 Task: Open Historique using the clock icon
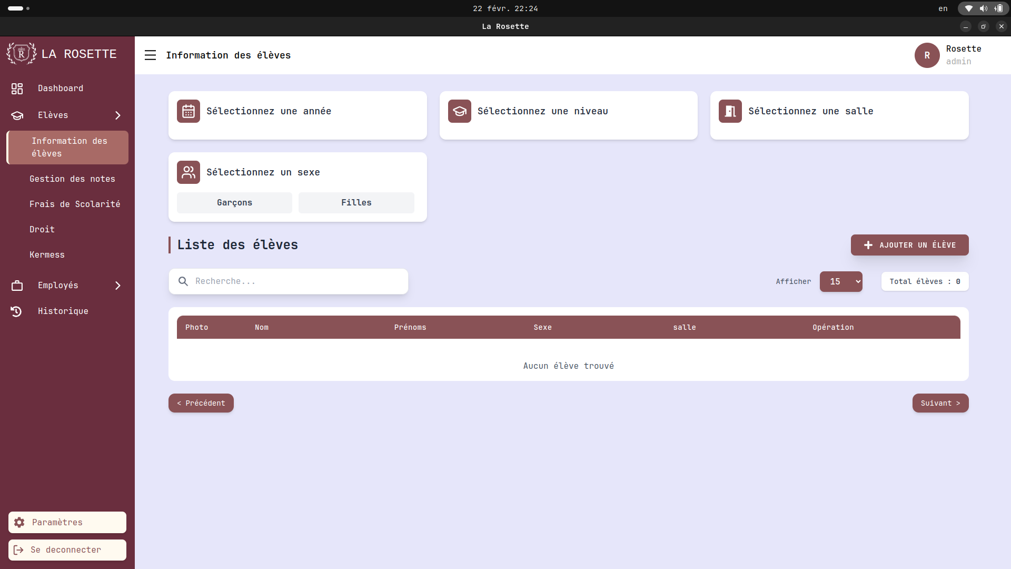pos(16,311)
